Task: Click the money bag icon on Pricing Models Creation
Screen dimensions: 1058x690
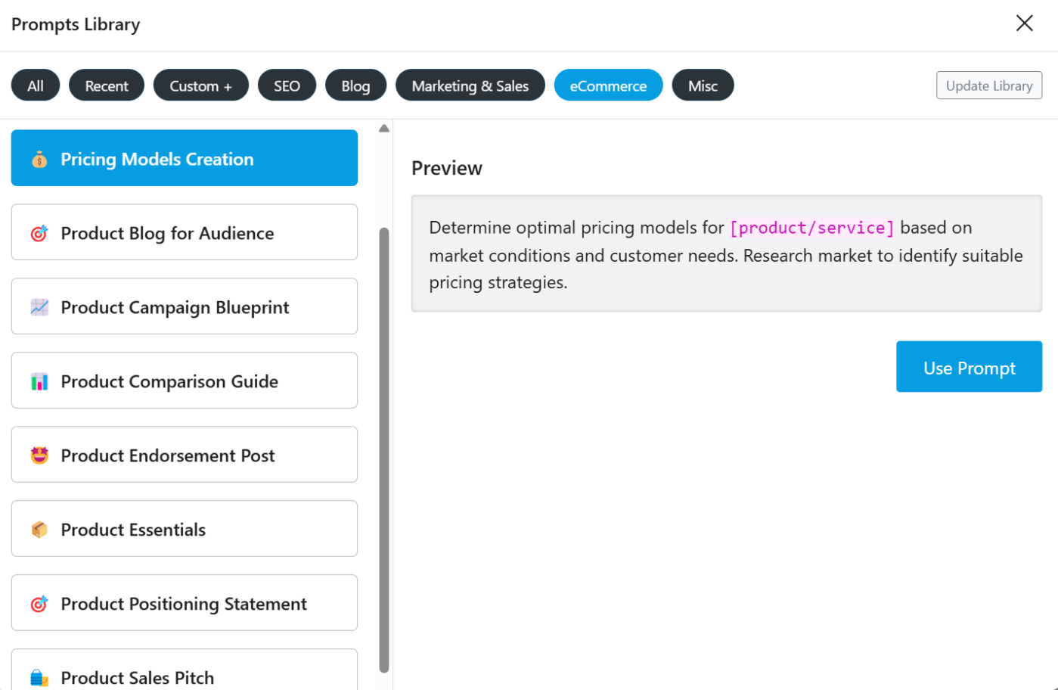Action: [x=39, y=159]
